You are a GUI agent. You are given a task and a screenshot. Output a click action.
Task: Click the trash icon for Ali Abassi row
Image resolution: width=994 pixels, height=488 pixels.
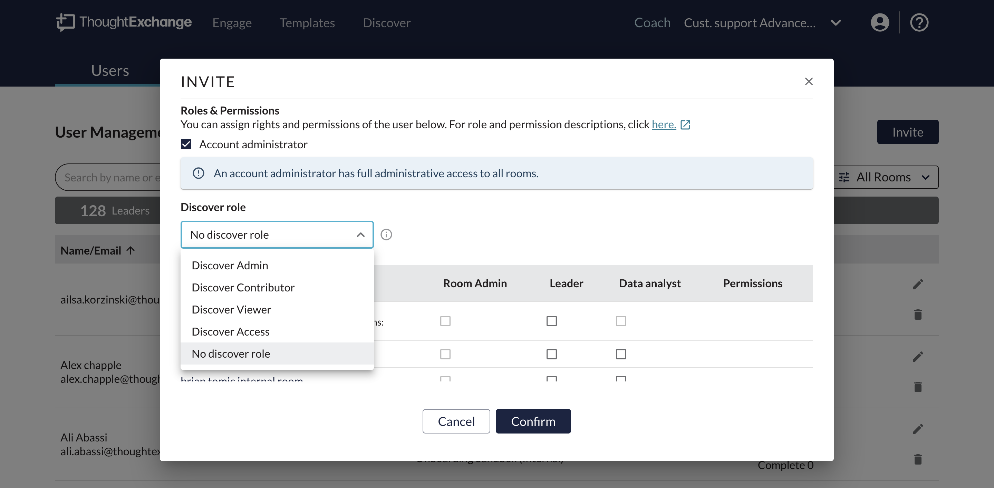[918, 459]
